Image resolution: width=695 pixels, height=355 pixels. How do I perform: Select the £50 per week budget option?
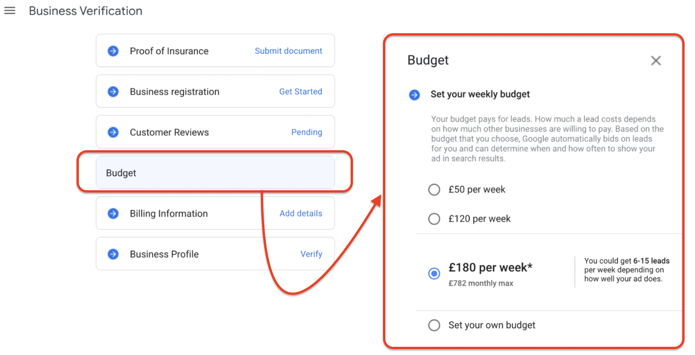click(x=434, y=189)
